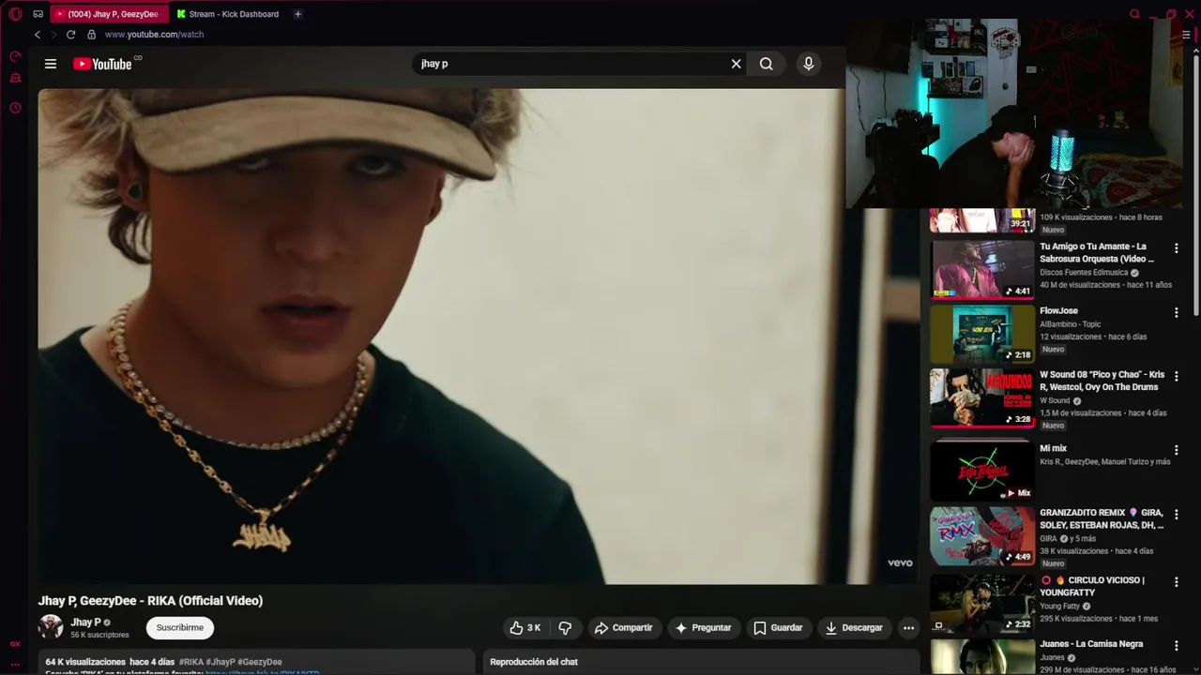1201x675 pixels.
Task: Open options for Tu Amigo o Tu Amante
Action: click(x=1176, y=248)
